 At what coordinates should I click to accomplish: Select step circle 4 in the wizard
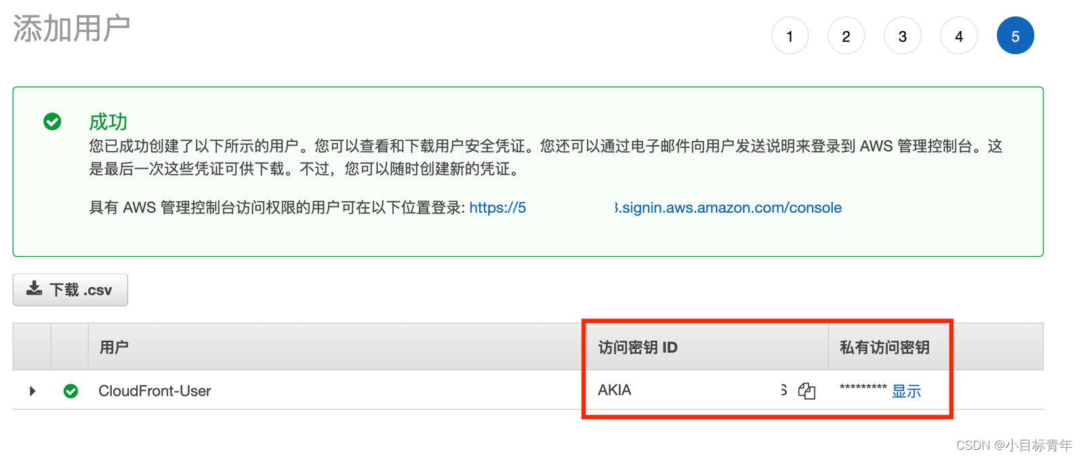pos(958,36)
